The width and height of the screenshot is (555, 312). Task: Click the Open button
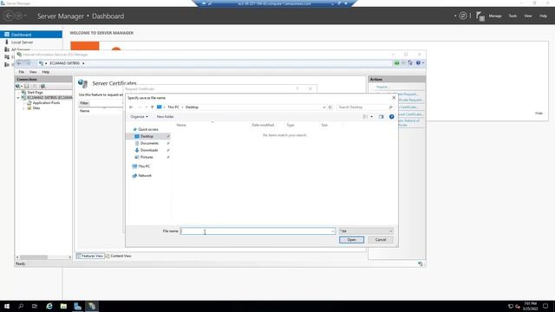[x=351, y=240]
